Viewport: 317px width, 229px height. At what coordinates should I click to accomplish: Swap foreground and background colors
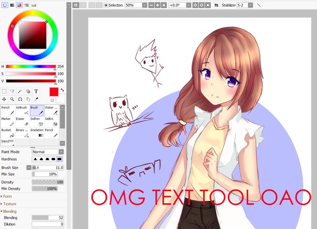(62, 90)
